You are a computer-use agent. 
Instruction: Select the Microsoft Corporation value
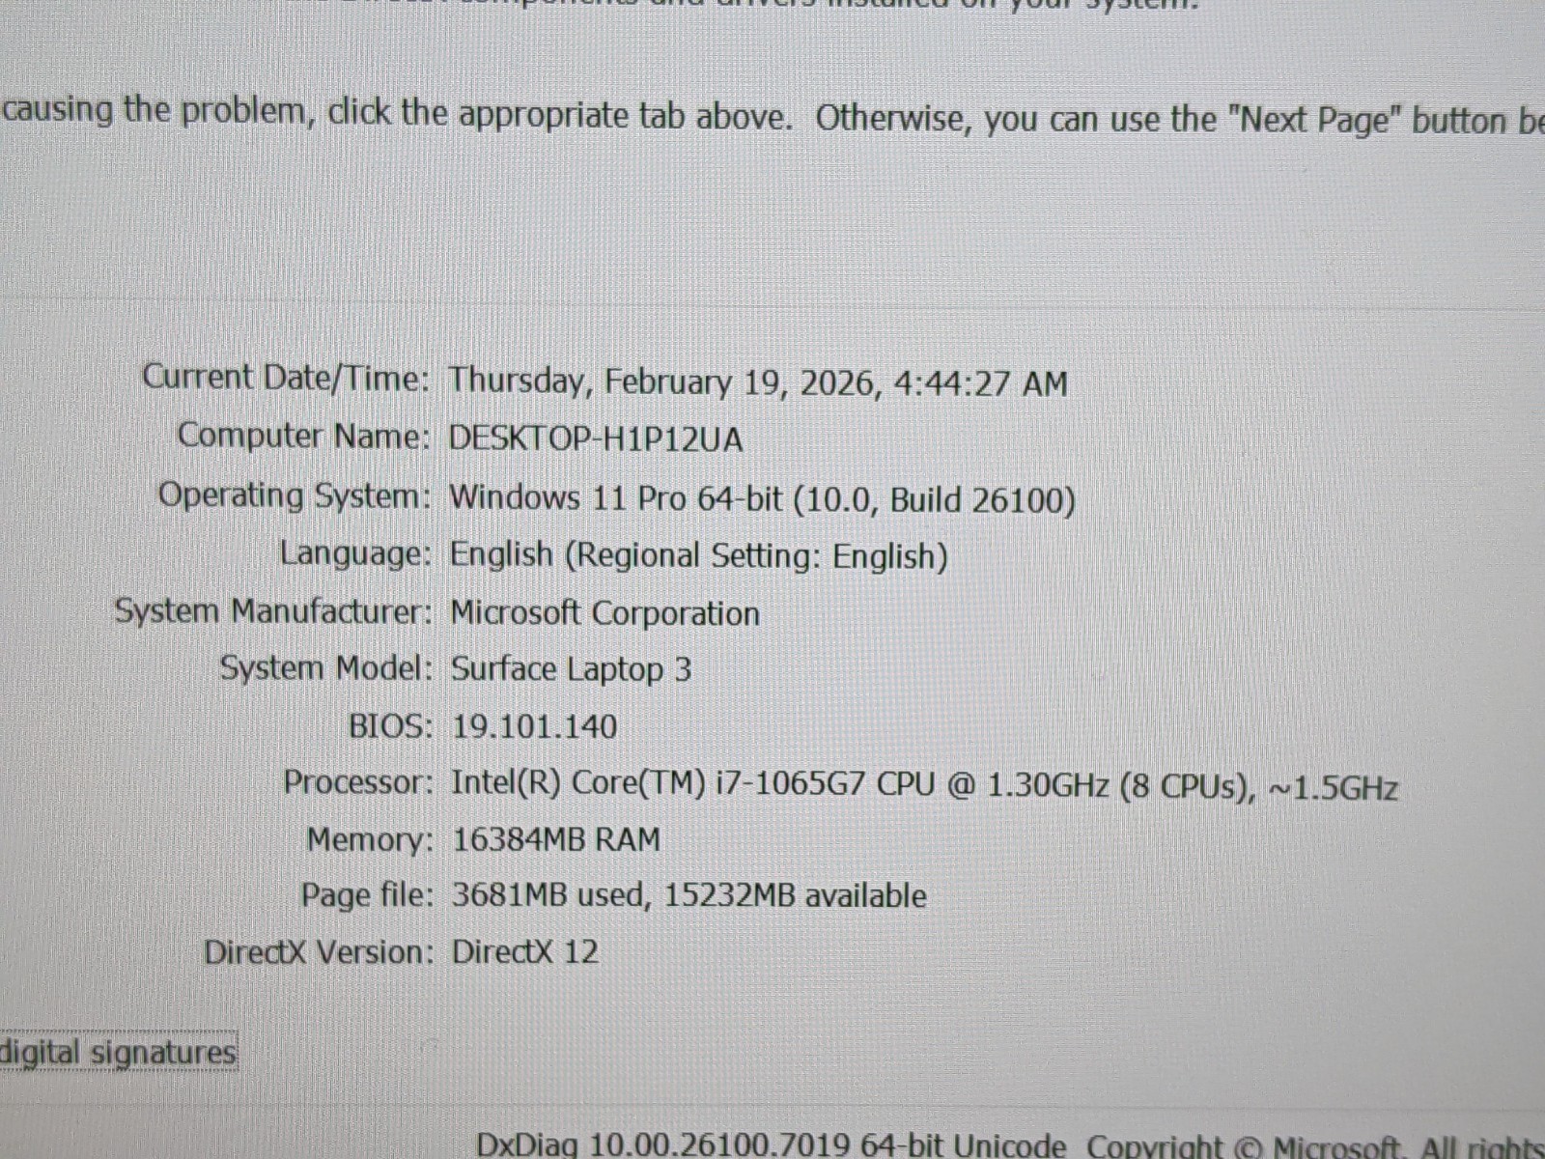click(605, 613)
